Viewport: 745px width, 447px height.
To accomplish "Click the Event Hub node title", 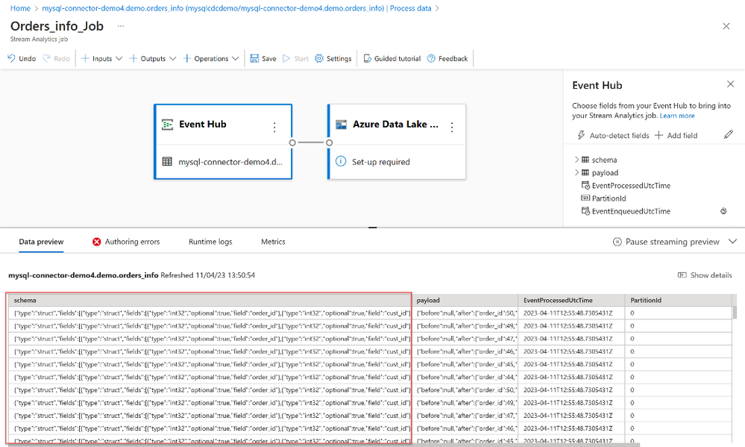I will [x=202, y=124].
